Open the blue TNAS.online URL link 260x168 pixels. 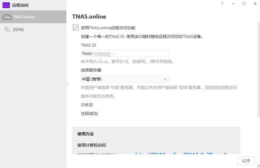181,153
